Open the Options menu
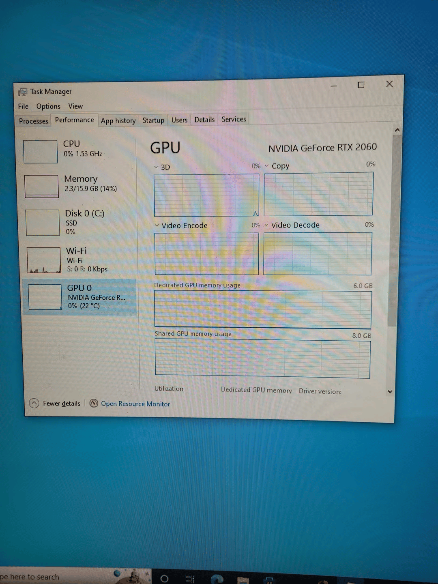Image resolution: width=438 pixels, height=584 pixels. [48, 106]
